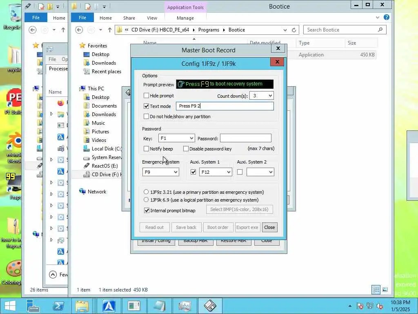Select Local Disk (C:) in navigation pane

click(107, 149)
